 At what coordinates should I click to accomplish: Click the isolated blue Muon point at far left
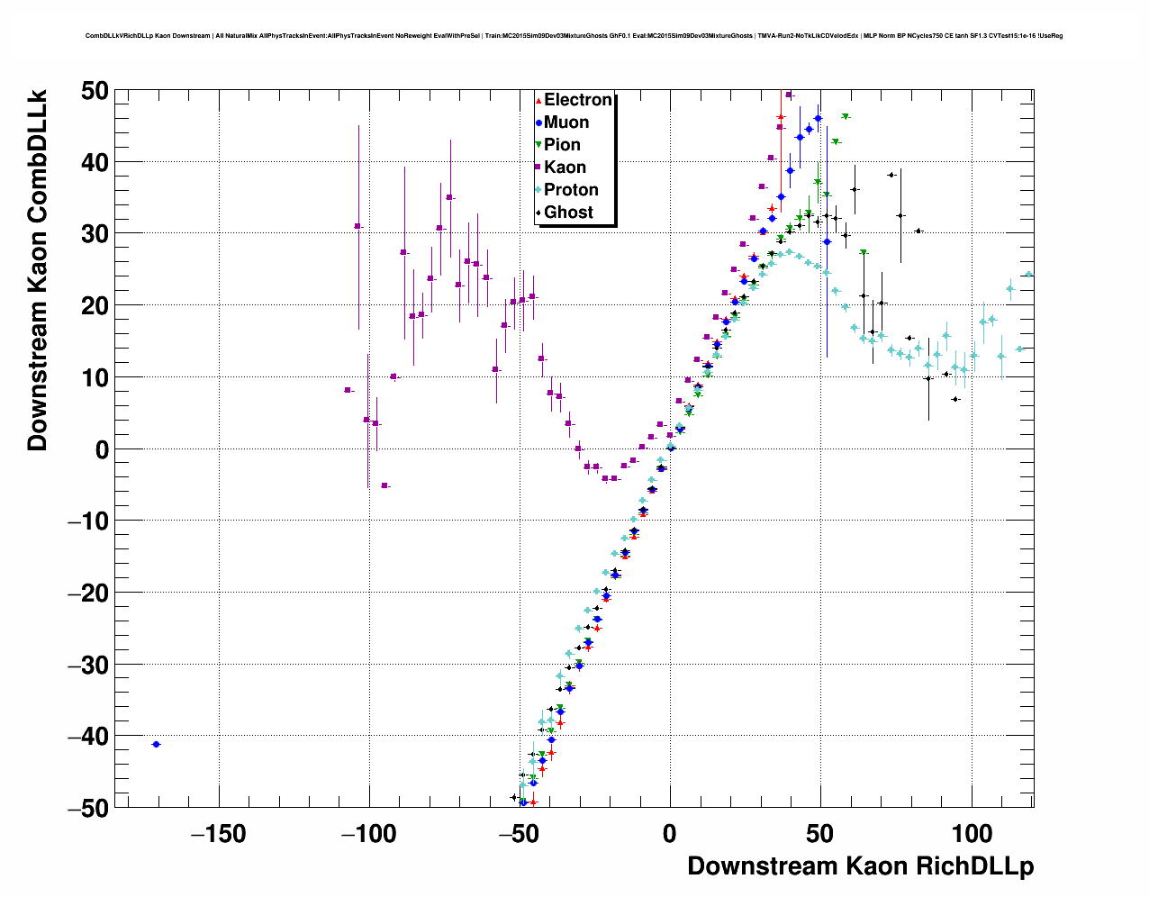156,744
